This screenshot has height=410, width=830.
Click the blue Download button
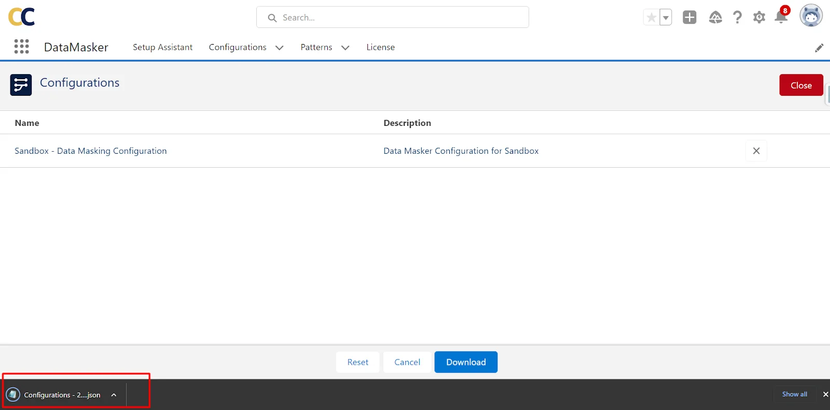pos(465,362)
